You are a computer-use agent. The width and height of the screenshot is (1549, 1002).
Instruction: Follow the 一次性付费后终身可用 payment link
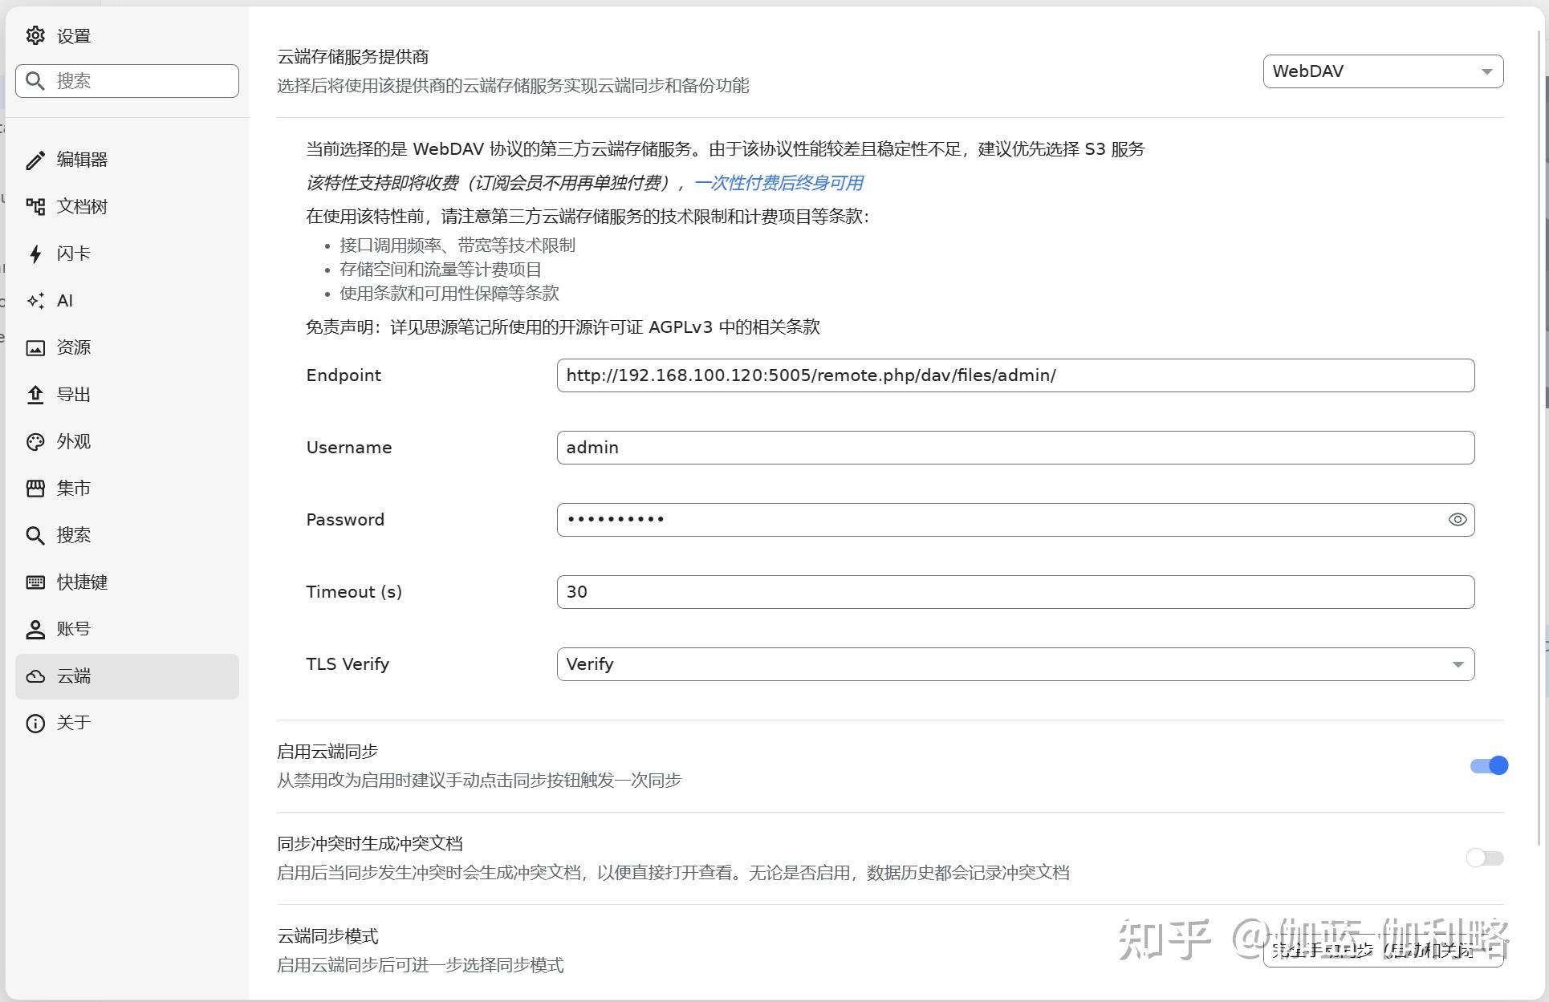click(777, 183)
